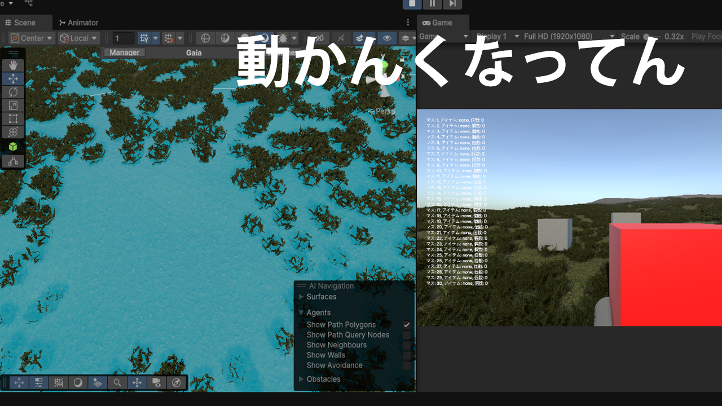Click the grid snap increment field
Viewport: 722px width, 406px height.
pos(124,38)
